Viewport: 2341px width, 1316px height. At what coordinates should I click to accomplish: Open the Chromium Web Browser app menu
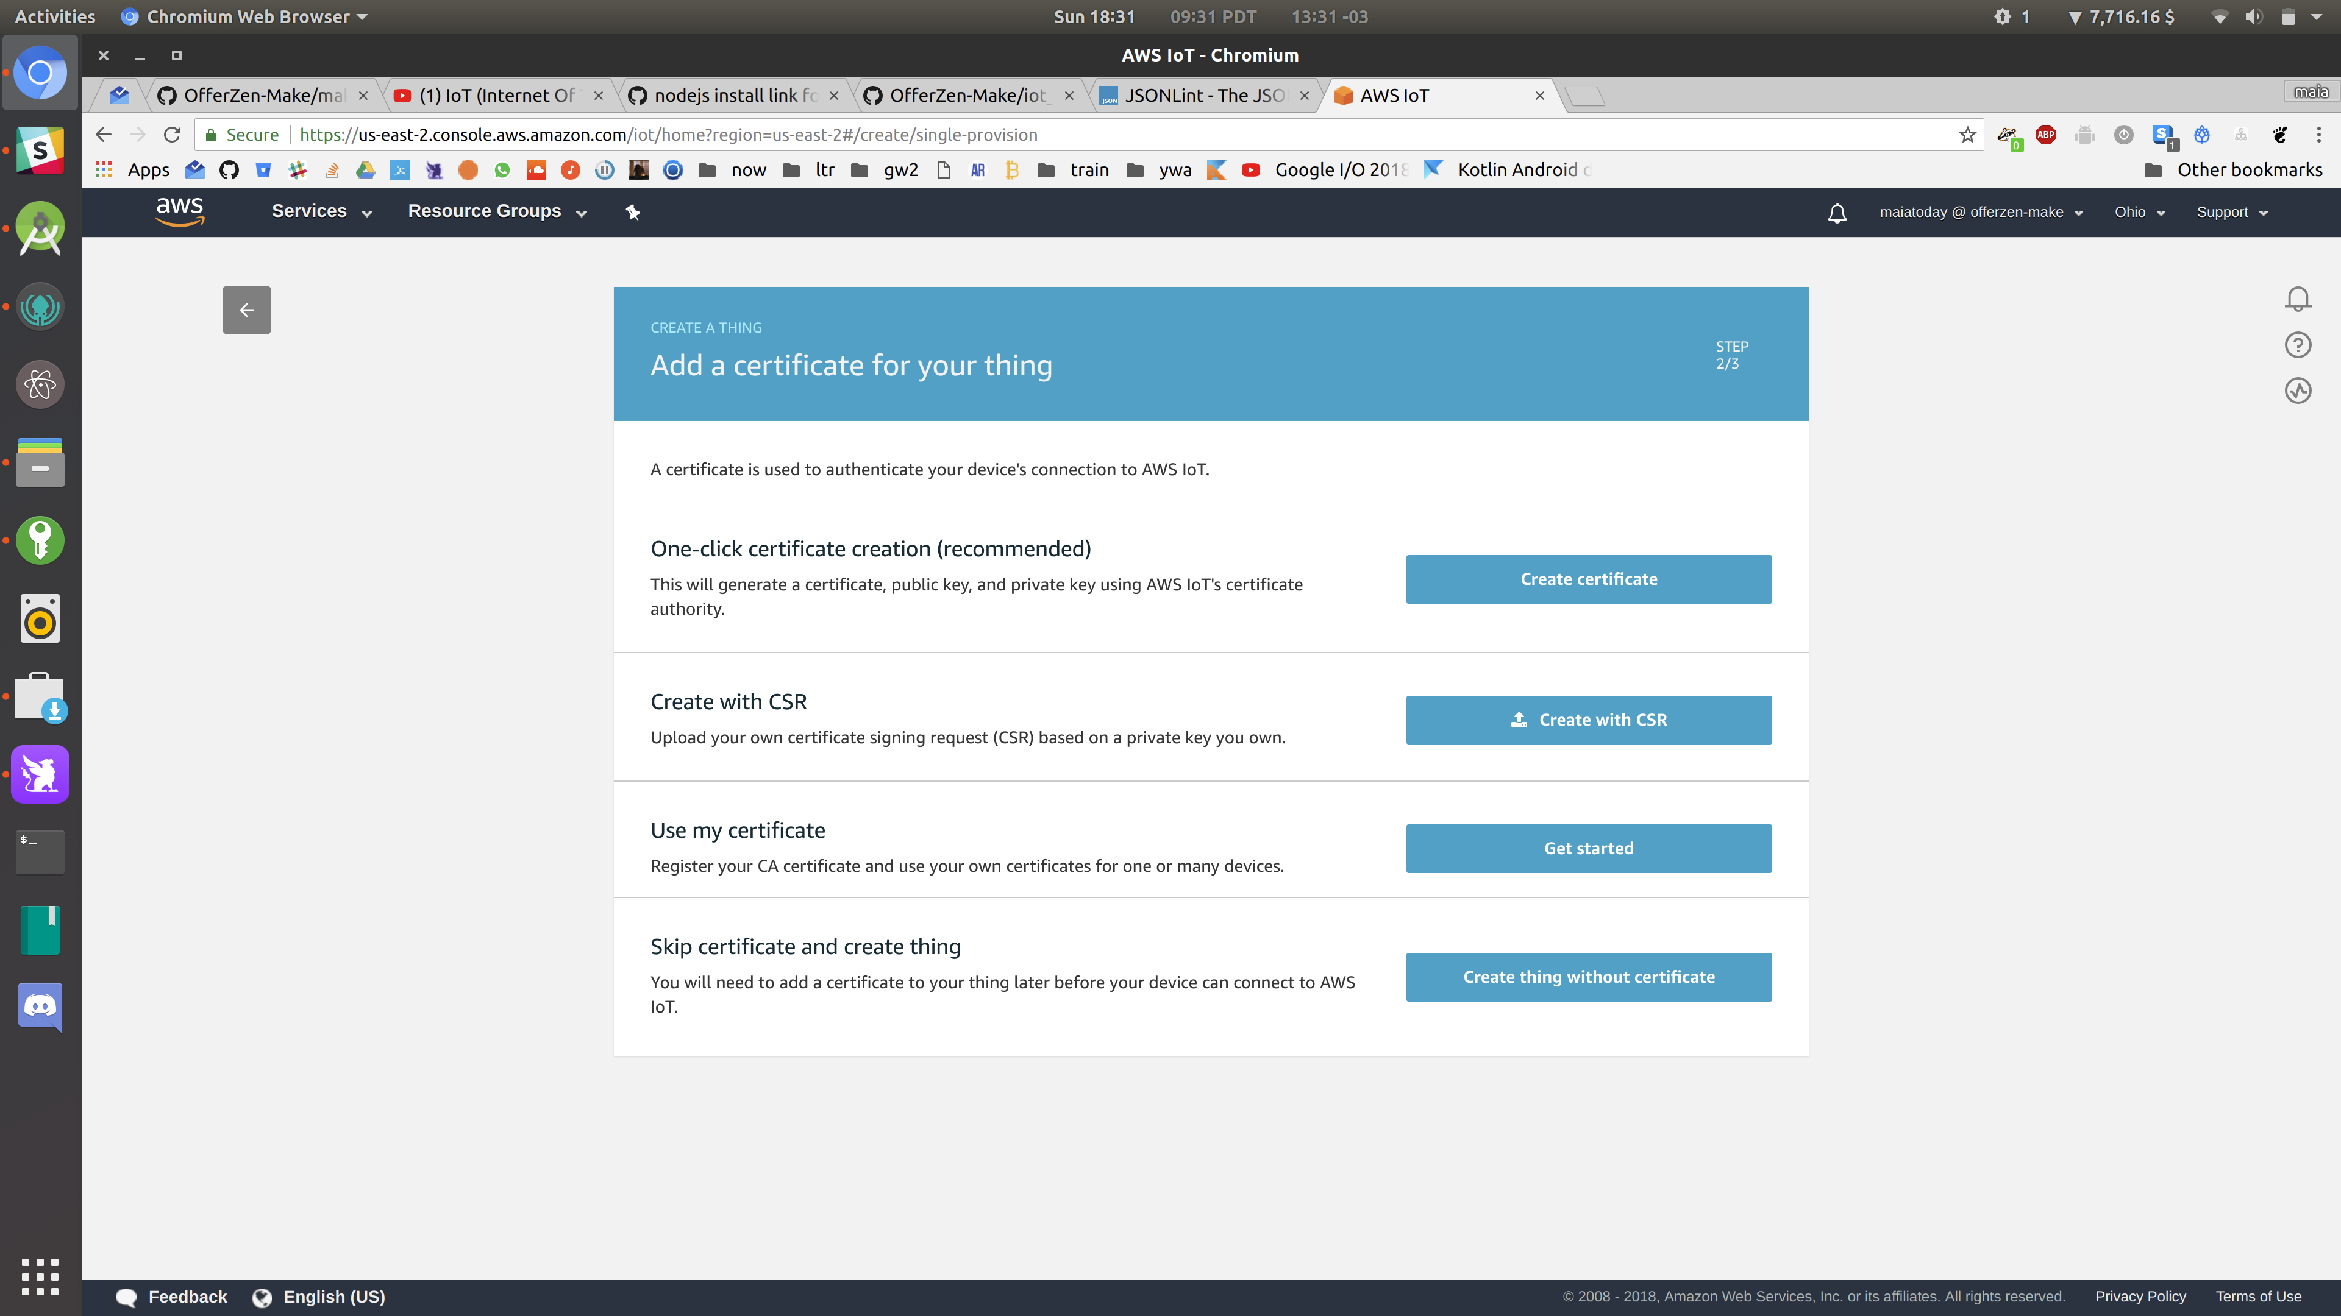tap(244, 16)
